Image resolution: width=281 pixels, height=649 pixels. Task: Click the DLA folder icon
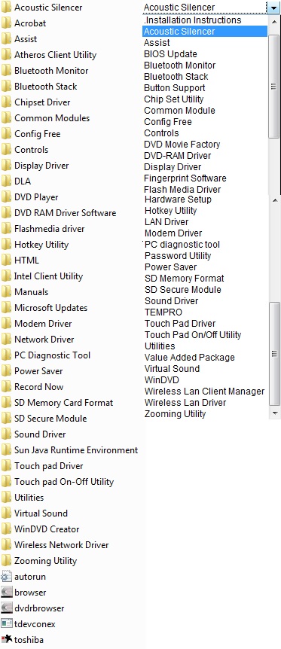coord(6,181)
